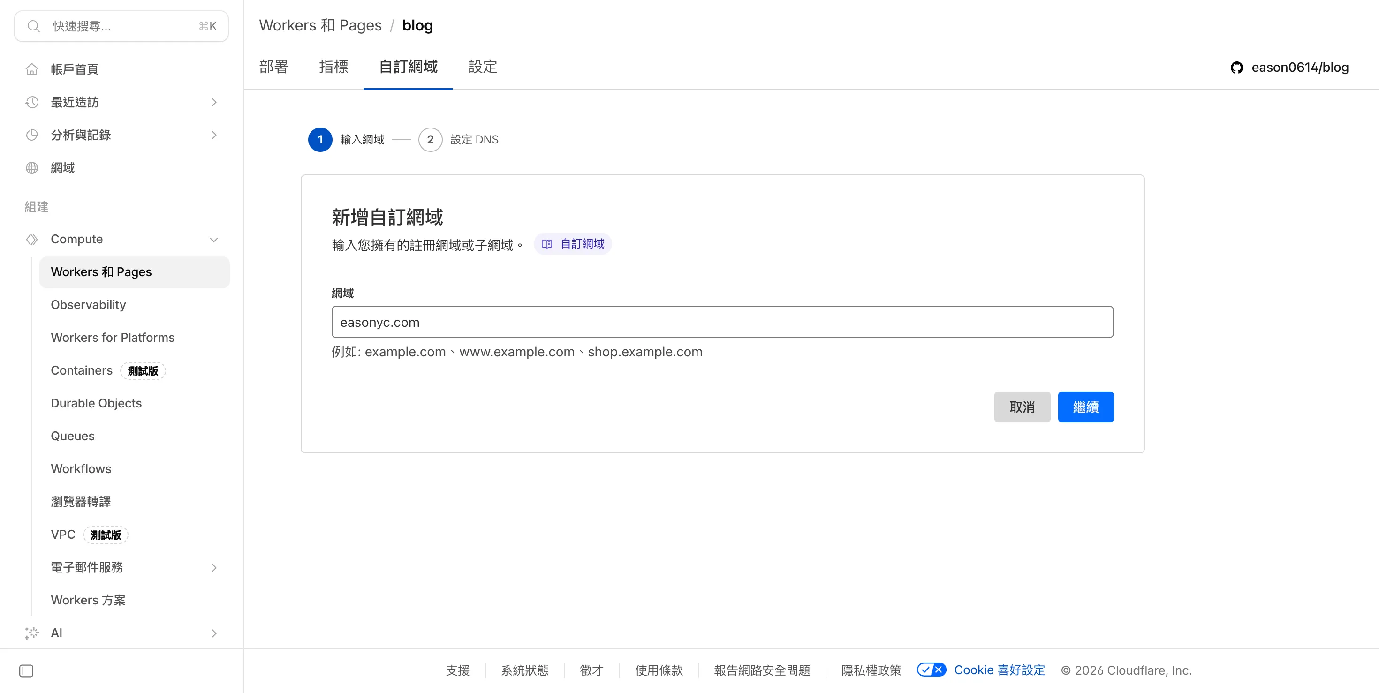Switch to the 部署 tab

(273, 67)
